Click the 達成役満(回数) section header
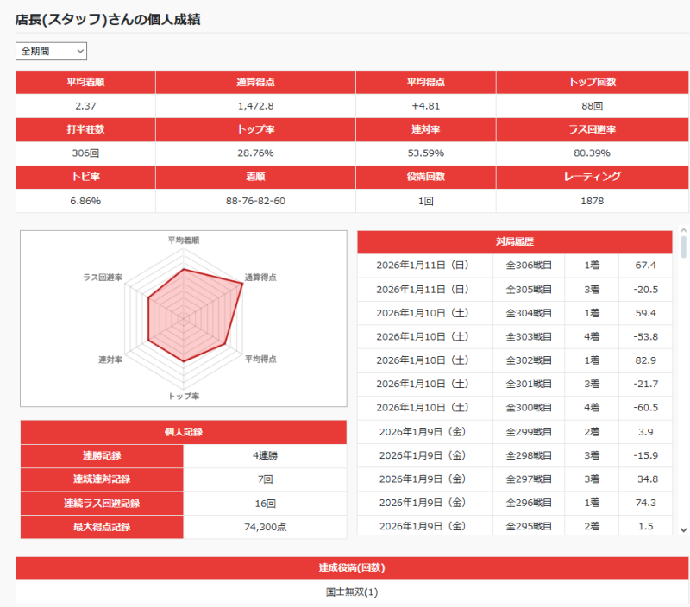Image resolution: width=690 pixels, height=607 pixels. (352, 568)
